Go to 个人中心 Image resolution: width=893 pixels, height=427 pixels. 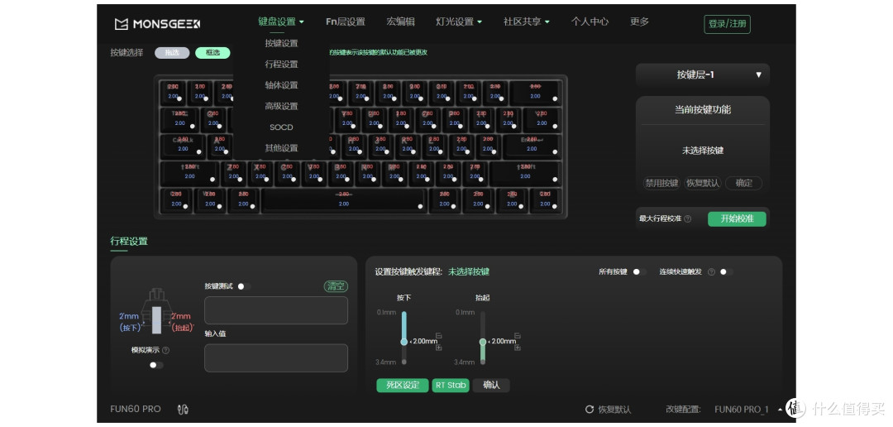point(590,22)
